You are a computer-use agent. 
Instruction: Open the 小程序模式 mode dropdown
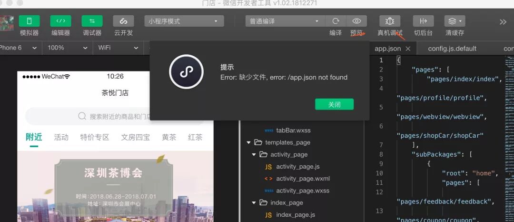(x=184, y=21)
